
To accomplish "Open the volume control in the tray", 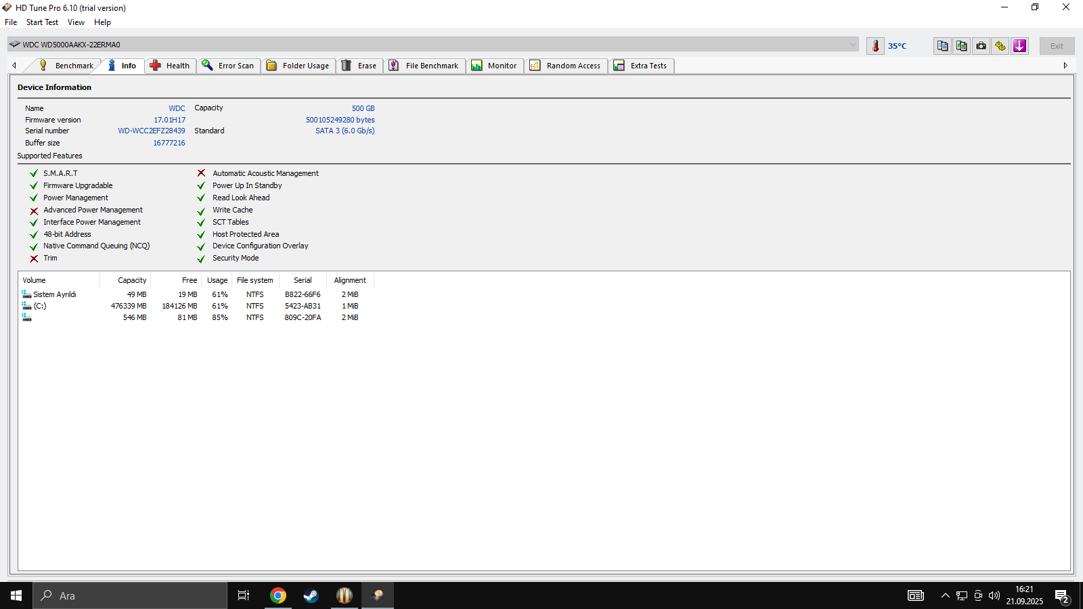I will (994, 595).
